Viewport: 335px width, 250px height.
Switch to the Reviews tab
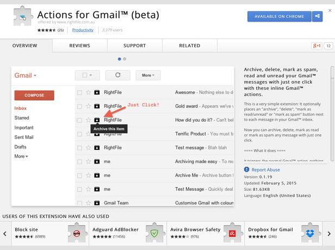coord(80,46)
